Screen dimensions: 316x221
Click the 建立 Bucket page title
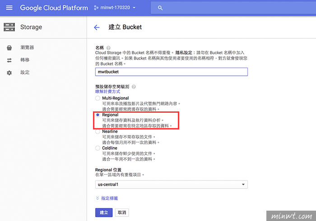click(125, 27)
